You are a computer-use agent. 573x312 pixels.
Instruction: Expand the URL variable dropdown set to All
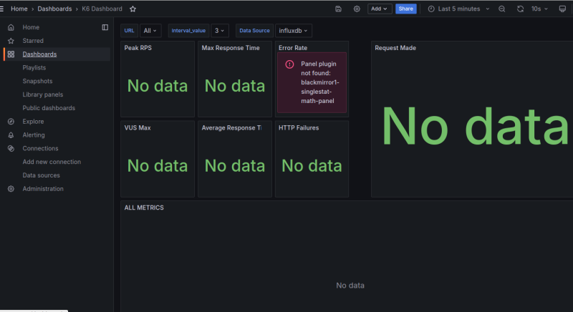[150, 31]
